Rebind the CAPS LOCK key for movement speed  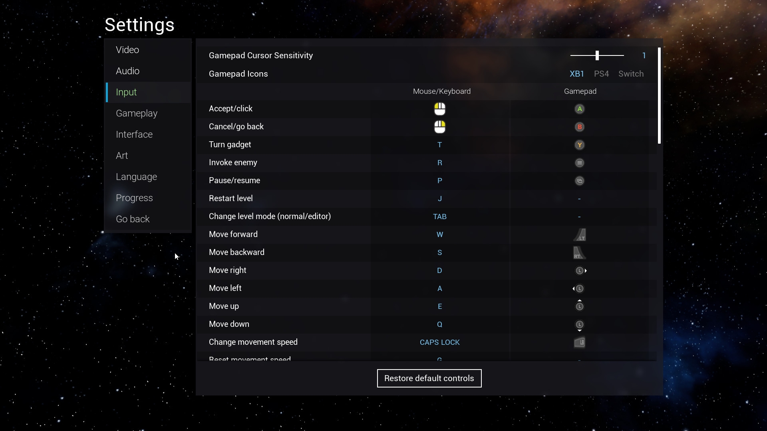[439, 342]
